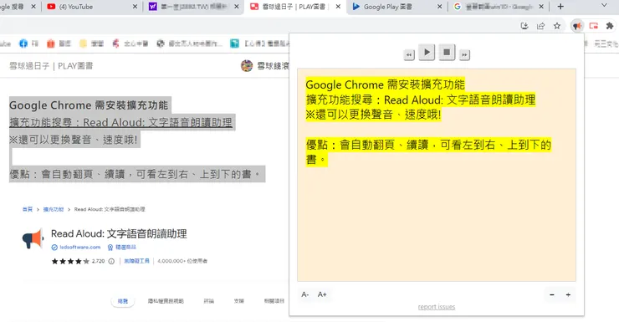Open the gray globe-icon bookmark
This screenshot has height=322, width=619.
coord(189,43)
